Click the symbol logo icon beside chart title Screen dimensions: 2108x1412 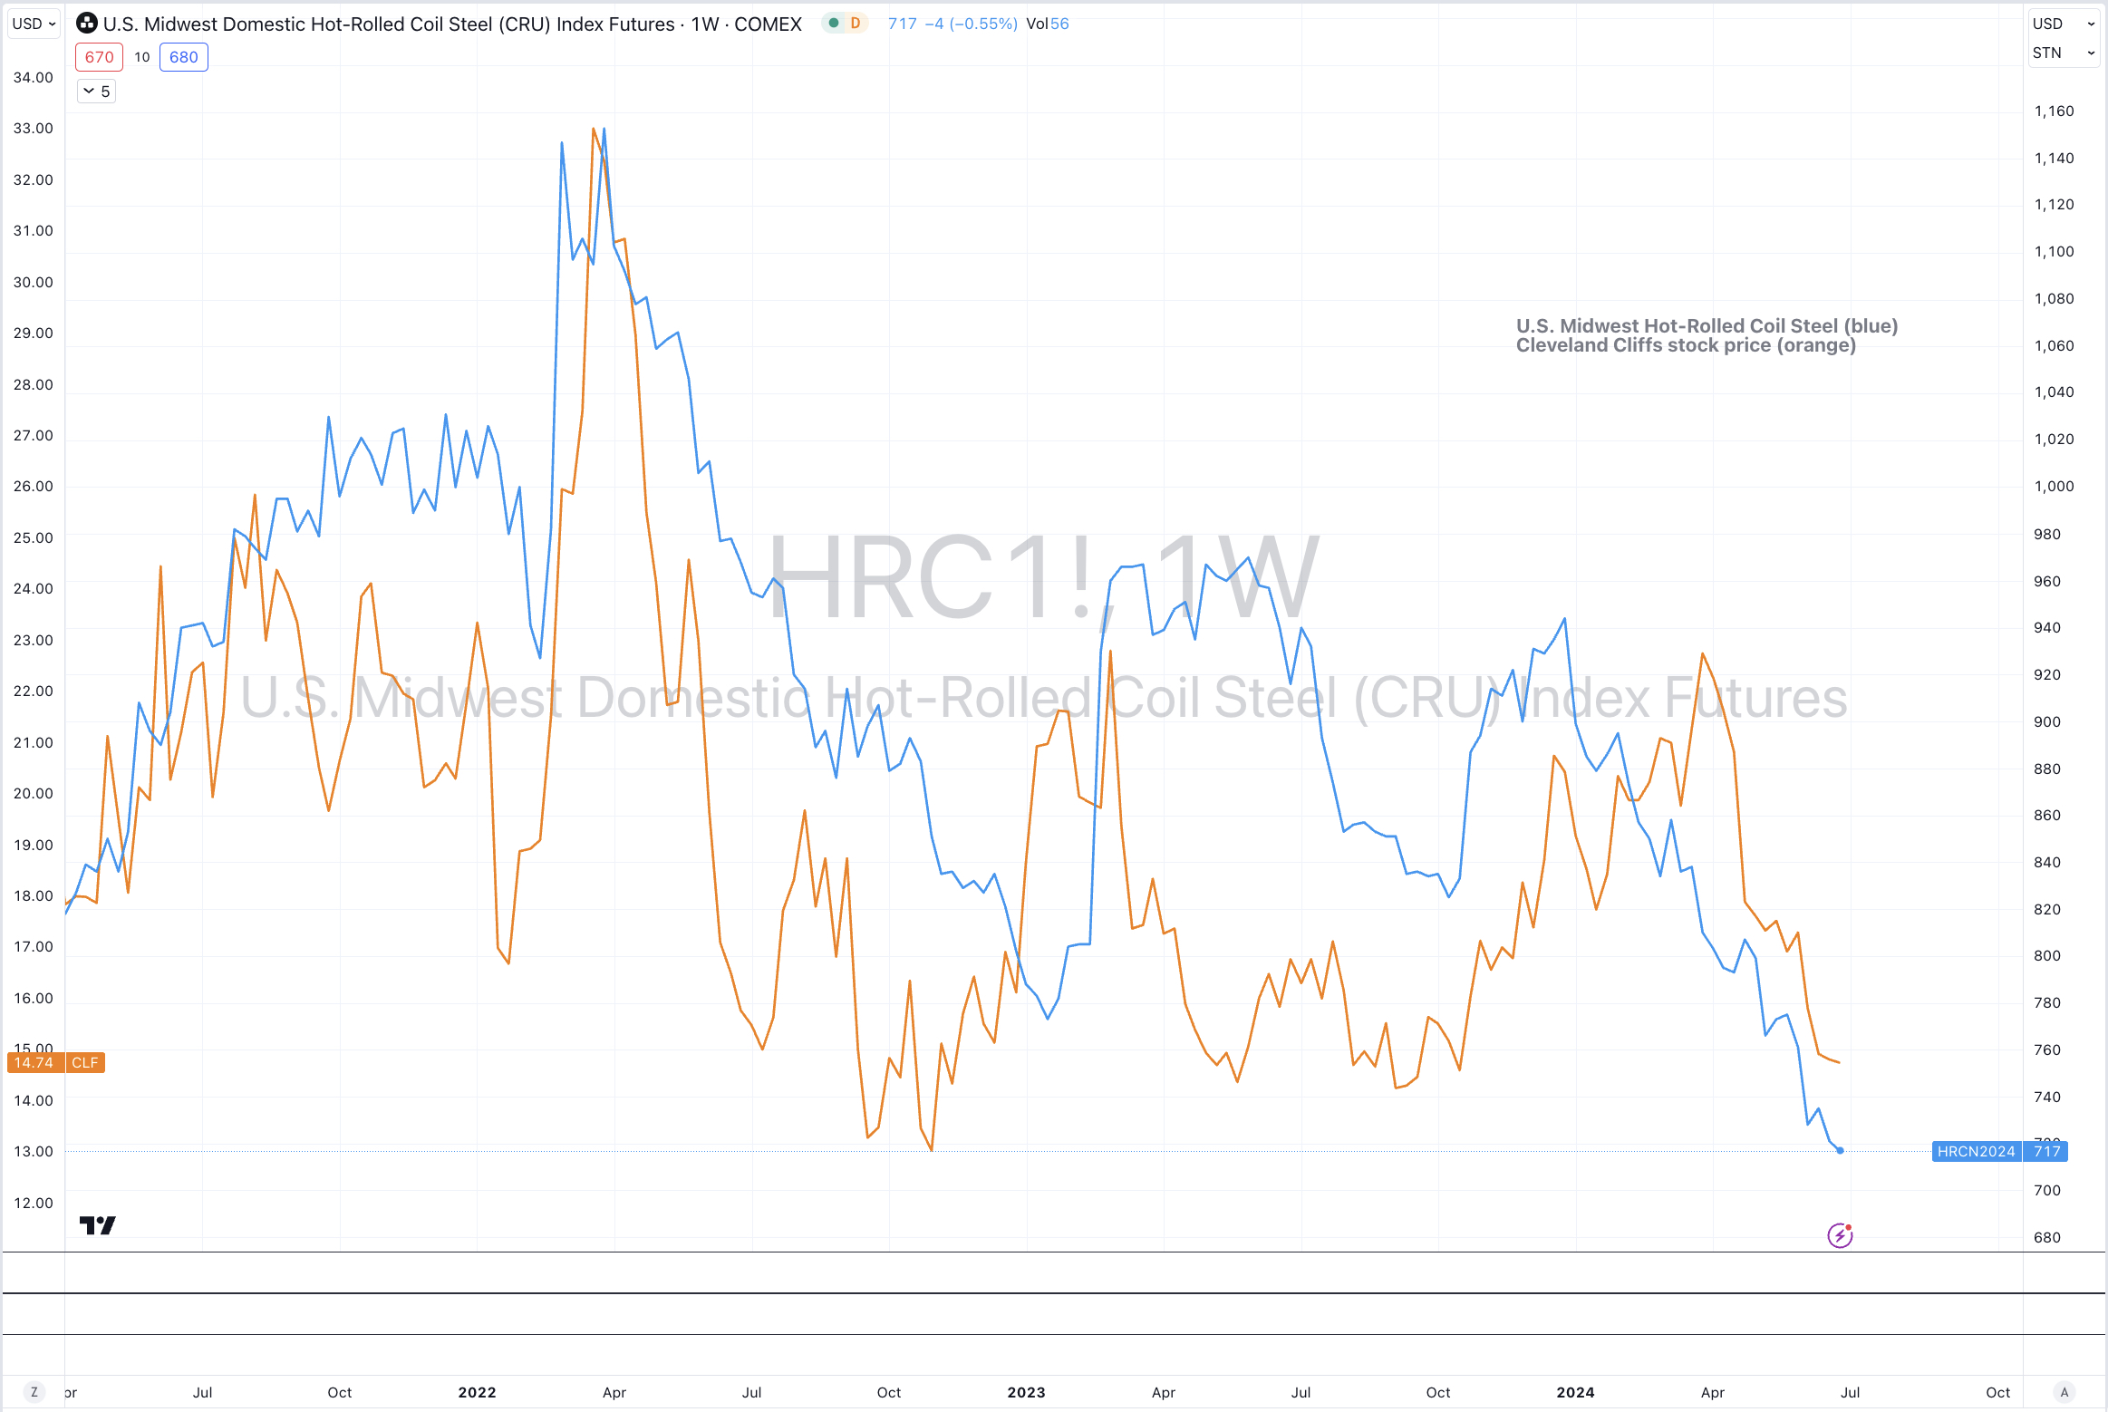(x=87, y=24)
